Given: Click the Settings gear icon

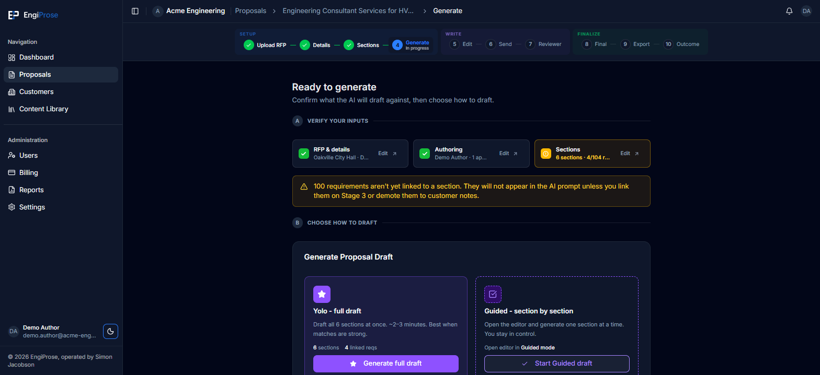Looking at the screenshot, I should 12,207.
